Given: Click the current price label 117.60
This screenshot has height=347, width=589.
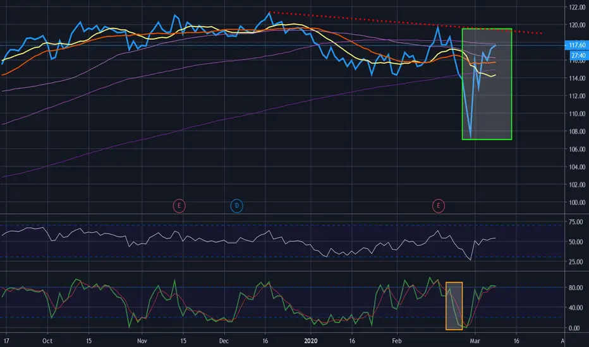Looking at the screenshot, I should 576,45.
